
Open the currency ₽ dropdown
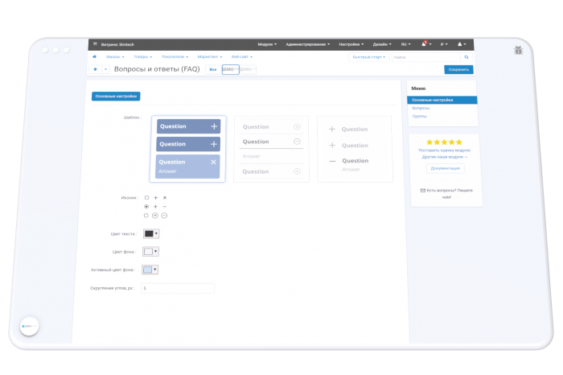point(444,44)
